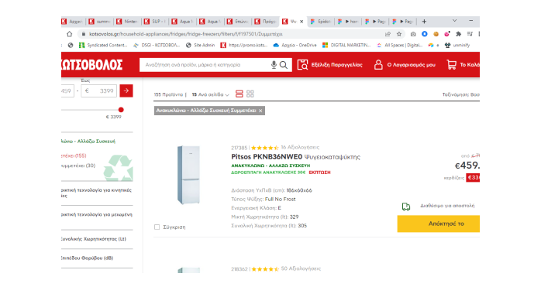Switch to grid view layout icon
Screen dimensions: 541x304
point(250,94)
